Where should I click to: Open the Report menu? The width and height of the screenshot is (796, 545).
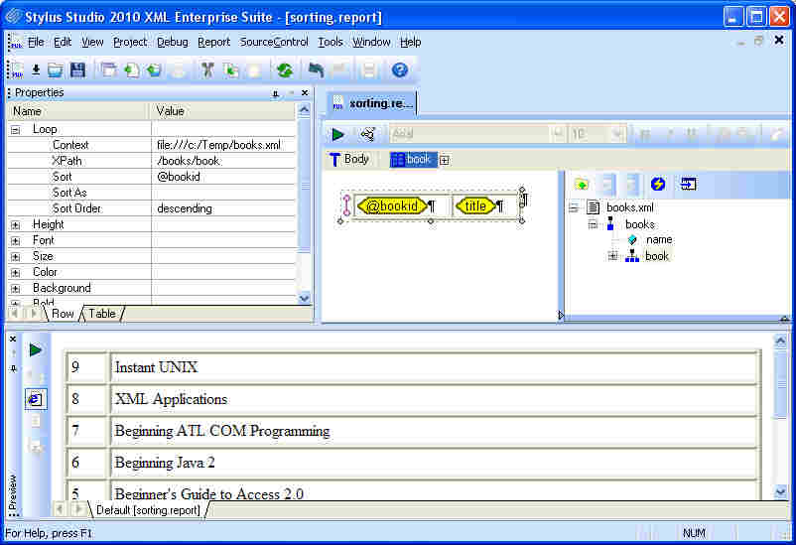(213, 42)
